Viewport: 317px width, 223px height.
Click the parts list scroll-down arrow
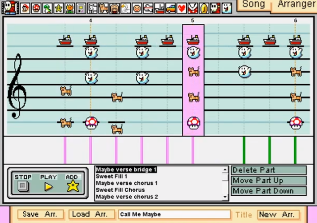coord(225,197)
